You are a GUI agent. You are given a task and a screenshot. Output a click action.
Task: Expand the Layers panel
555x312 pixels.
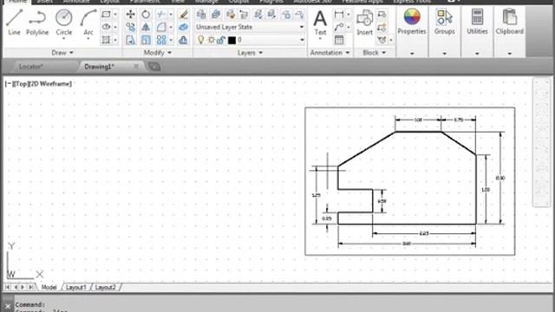point(250,53)
